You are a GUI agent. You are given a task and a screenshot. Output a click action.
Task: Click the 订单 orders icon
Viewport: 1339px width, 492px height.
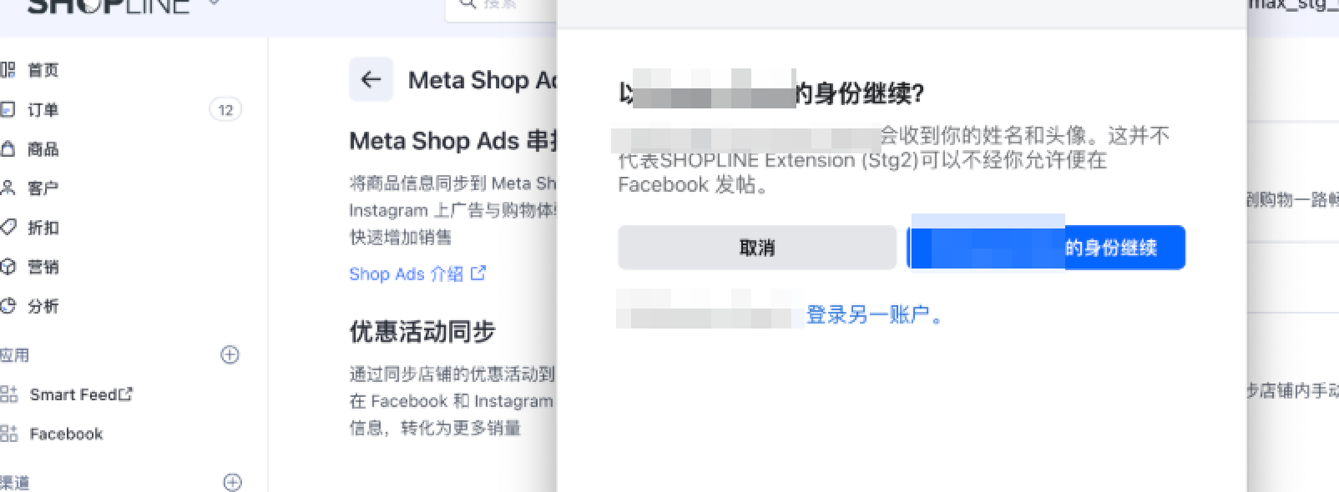click(8, 109)
